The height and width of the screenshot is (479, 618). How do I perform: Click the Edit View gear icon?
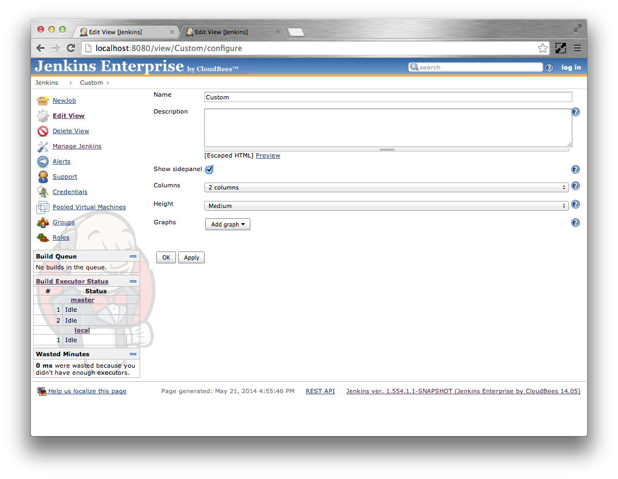coord(42,116)
